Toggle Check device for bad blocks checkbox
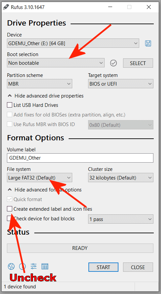 point(10,219)
